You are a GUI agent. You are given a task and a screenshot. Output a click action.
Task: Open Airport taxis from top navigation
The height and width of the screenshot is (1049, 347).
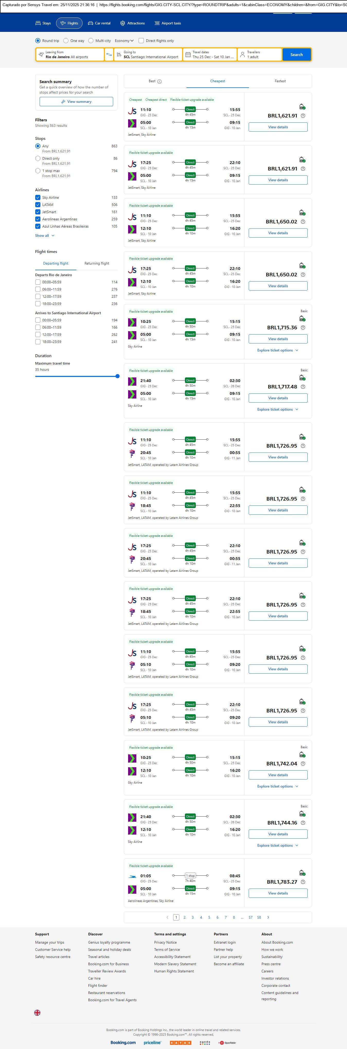click(167, 23)
